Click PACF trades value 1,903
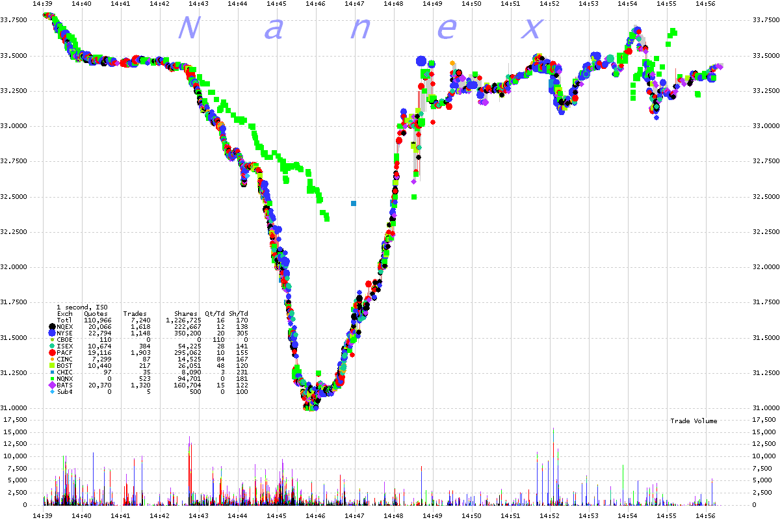 [140, 352]
